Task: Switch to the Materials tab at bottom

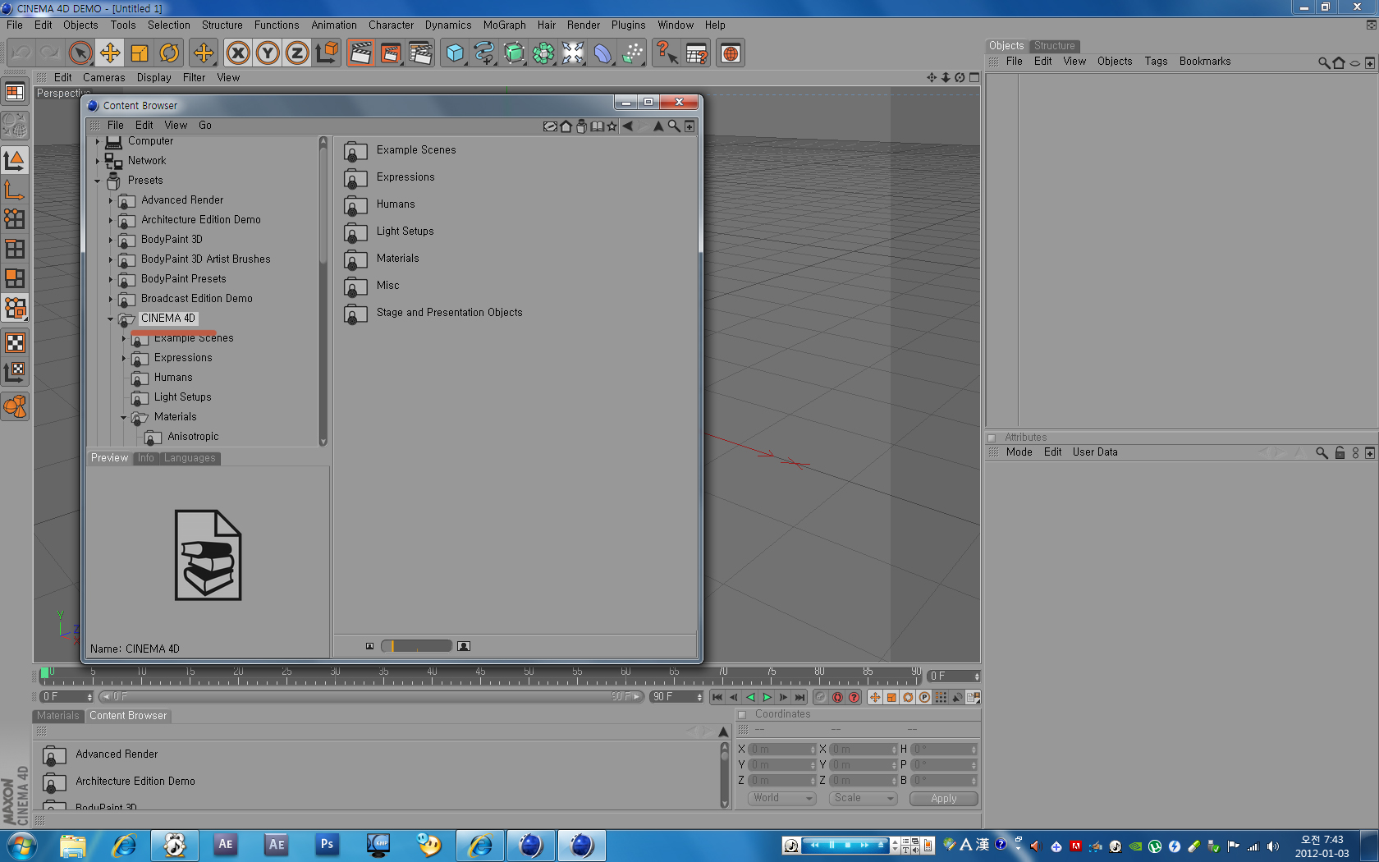Action: coord(58,716)
